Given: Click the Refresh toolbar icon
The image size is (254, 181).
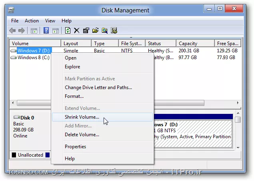Looking at the screenshot, I should (68, 30).
